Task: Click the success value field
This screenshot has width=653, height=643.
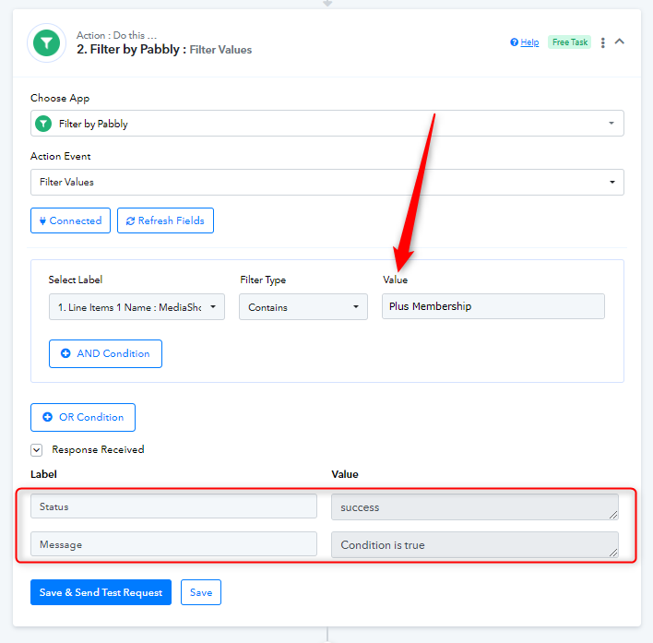Action: coord(475,506)
